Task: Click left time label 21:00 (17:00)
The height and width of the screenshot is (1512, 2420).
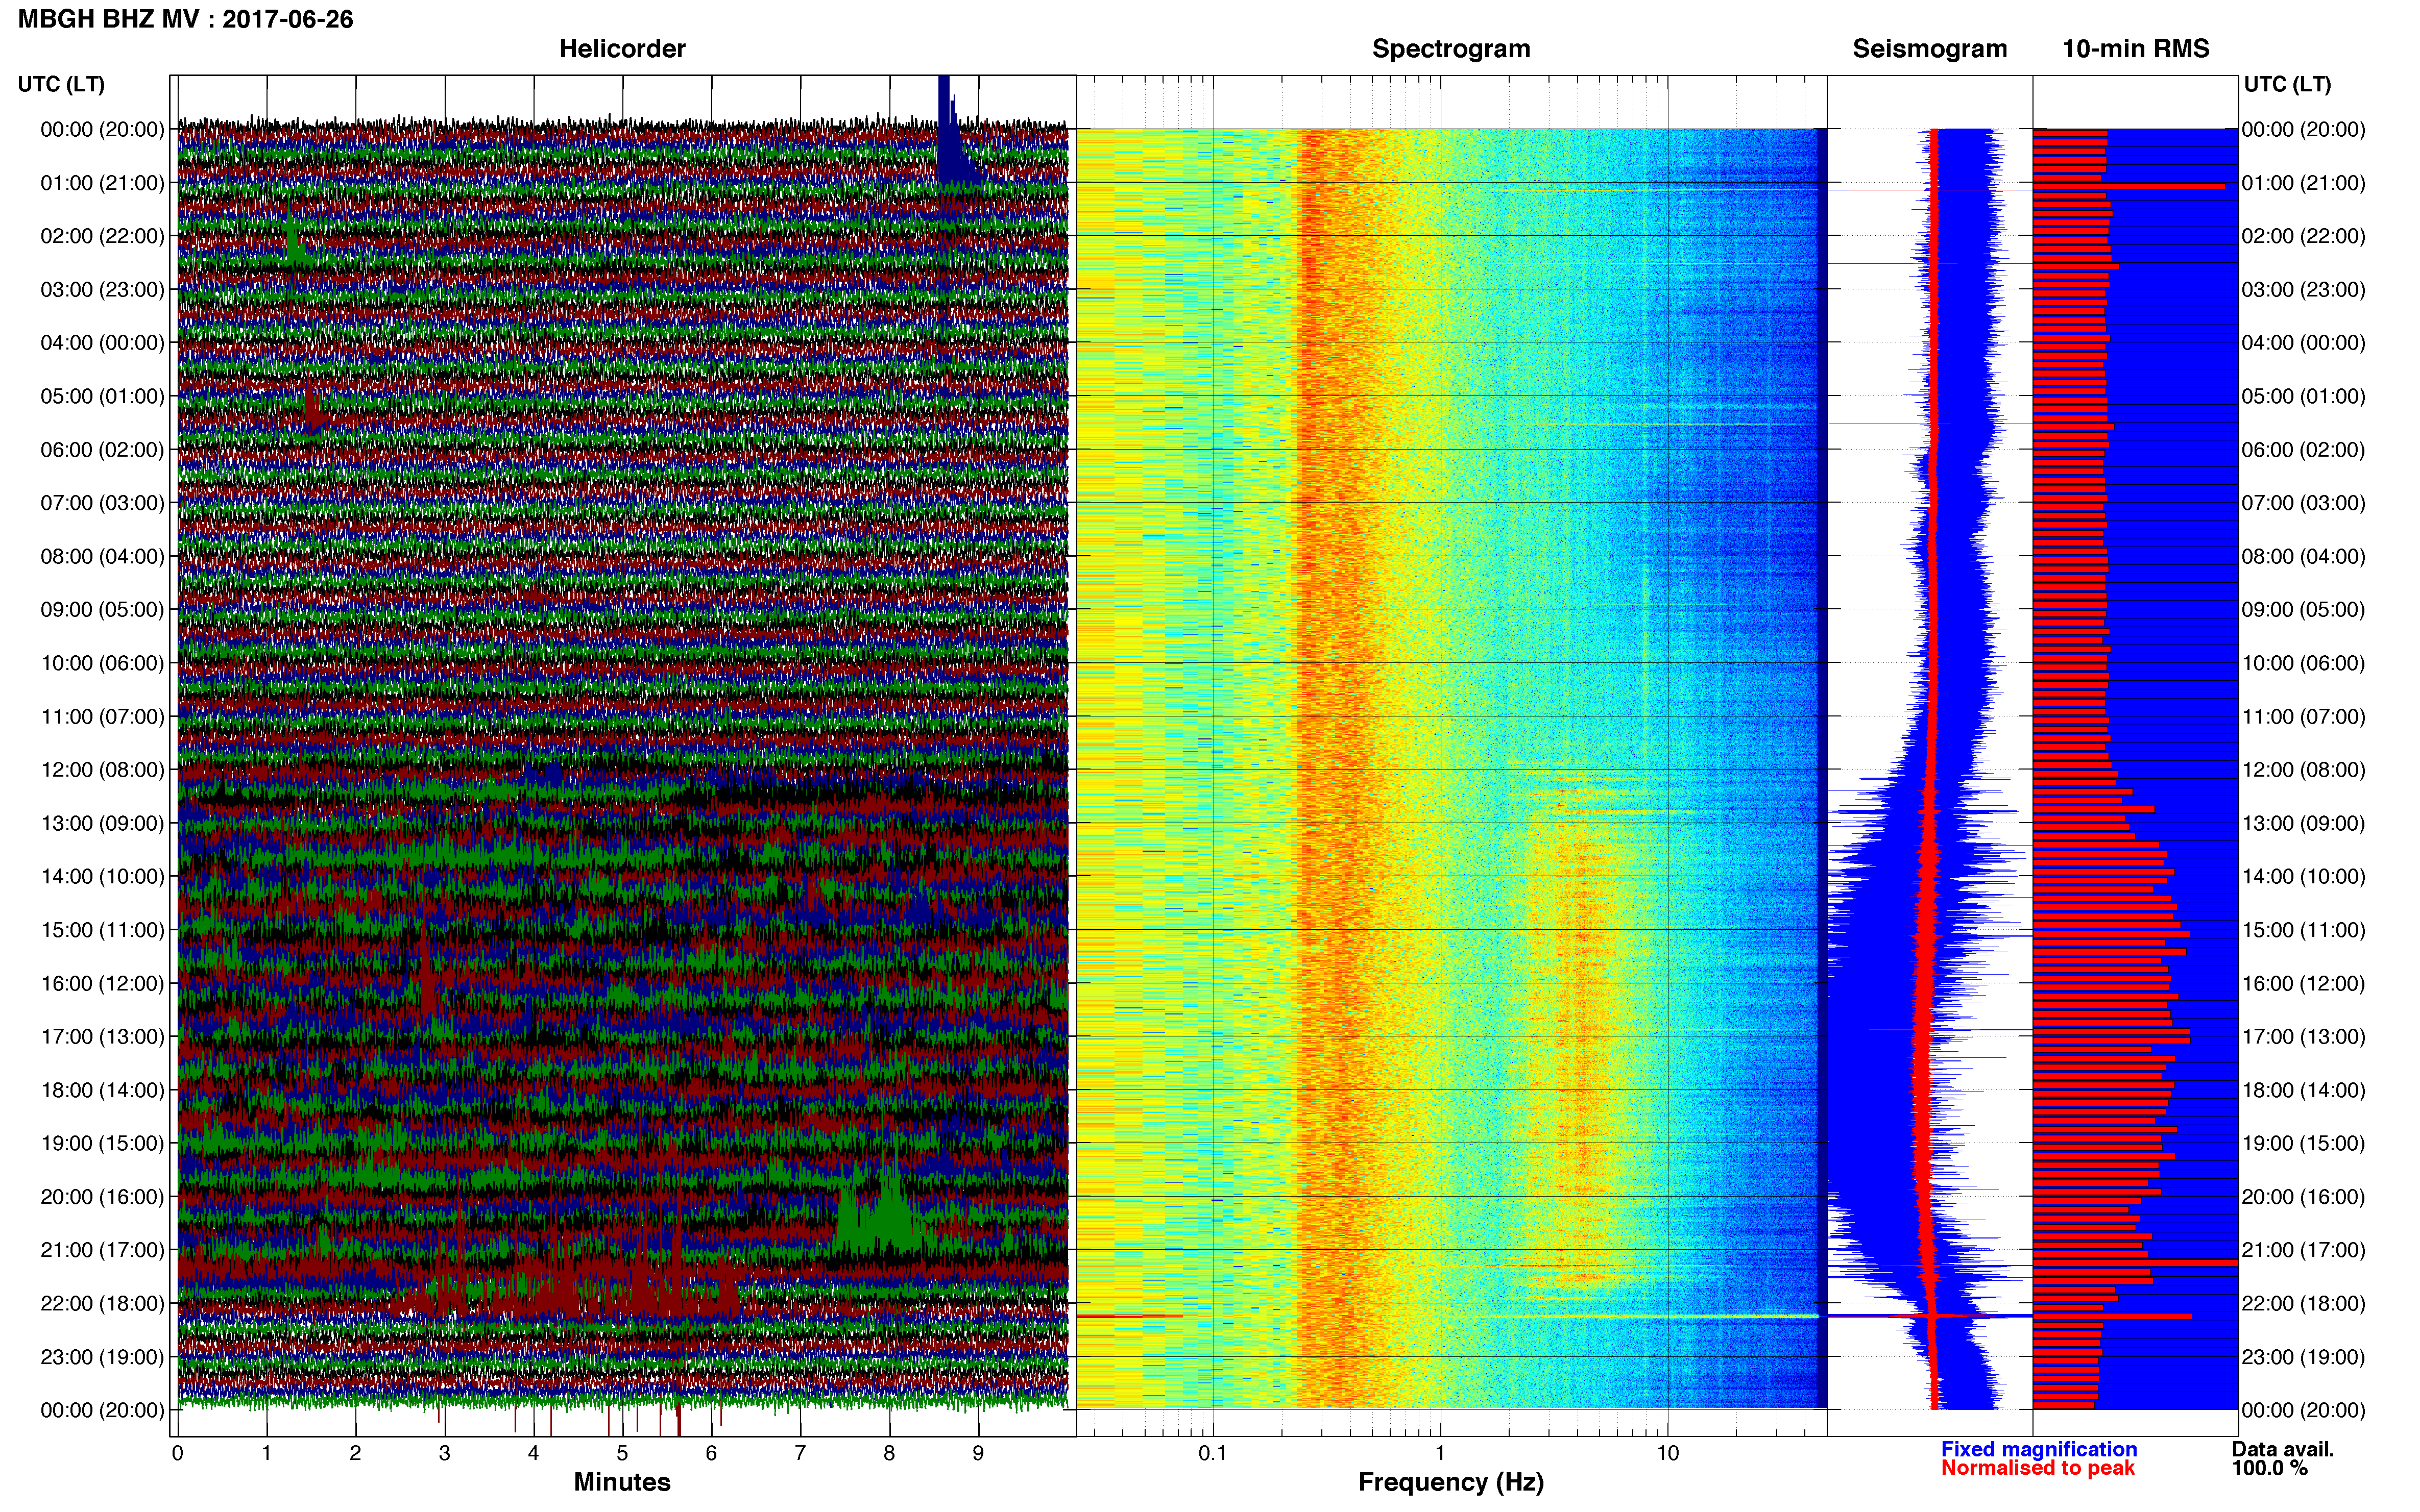Action: tap(102, 1250)
